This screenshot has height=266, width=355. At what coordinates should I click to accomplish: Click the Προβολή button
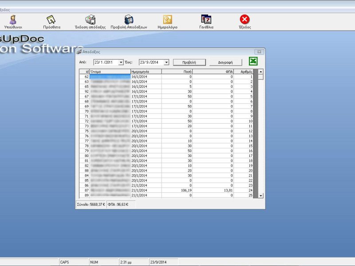tap(189, 62)
